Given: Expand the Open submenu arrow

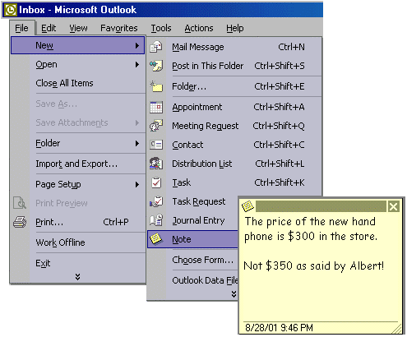Looking at the screenshot, I should [137, 65].
